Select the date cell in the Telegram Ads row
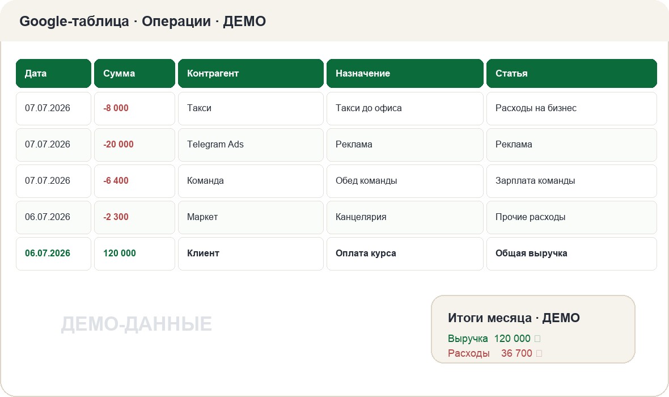 click(53, 145)
